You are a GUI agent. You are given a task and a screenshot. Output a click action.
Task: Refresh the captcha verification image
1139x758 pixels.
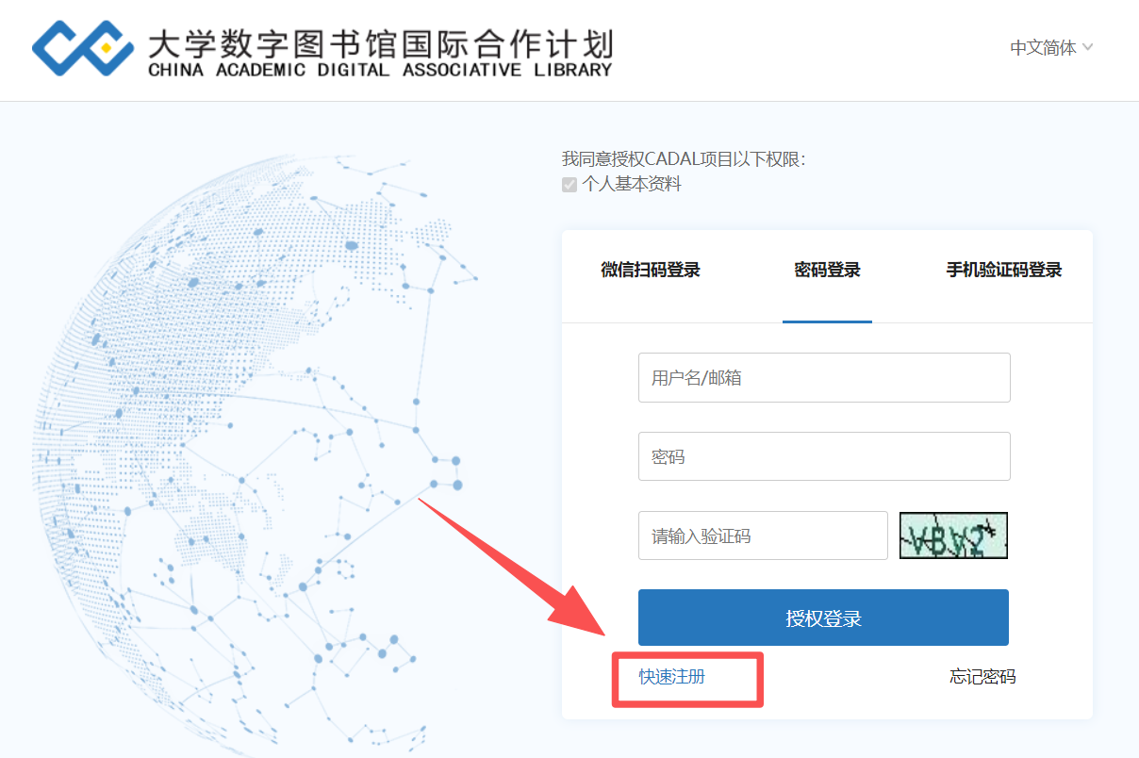[x=953, y=536]
